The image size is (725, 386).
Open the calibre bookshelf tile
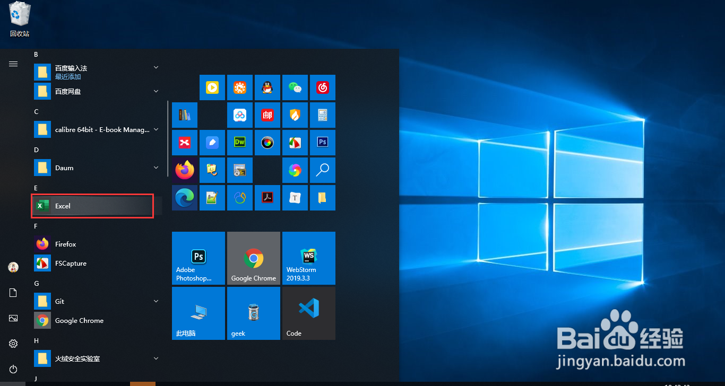click(185, 115)
